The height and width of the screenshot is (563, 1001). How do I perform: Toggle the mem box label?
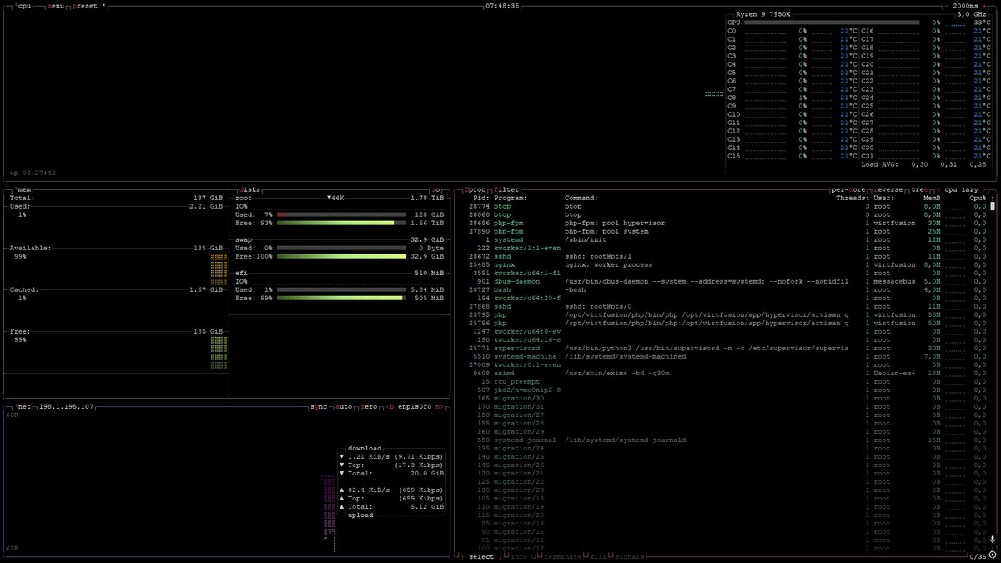click(x=23, y=190)
